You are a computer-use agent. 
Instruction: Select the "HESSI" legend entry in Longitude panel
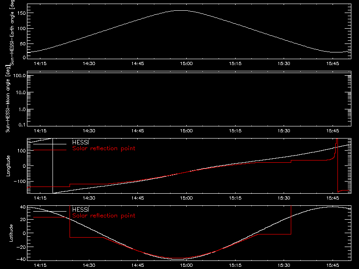pyautogui.click(x=80, y=142)
